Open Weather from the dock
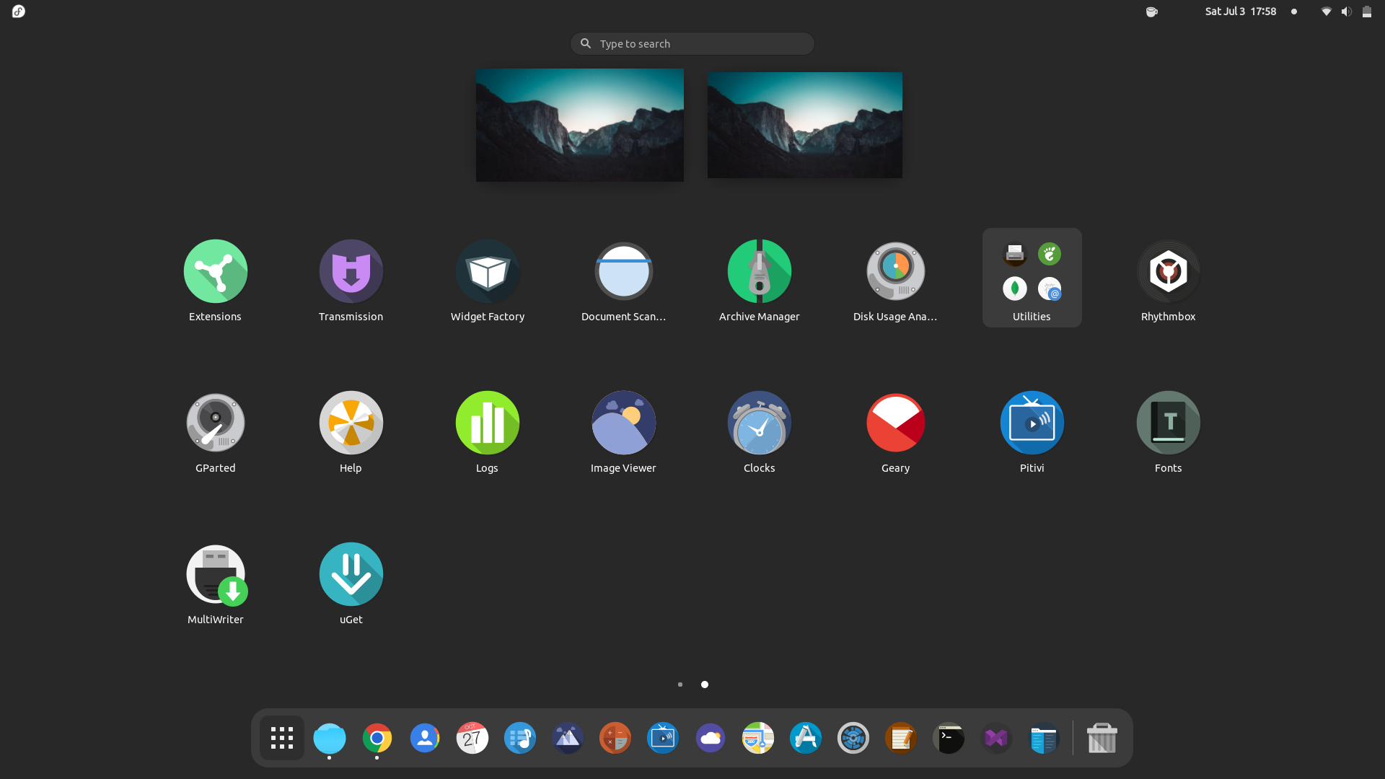The image size is (1385, 779). 711,738
